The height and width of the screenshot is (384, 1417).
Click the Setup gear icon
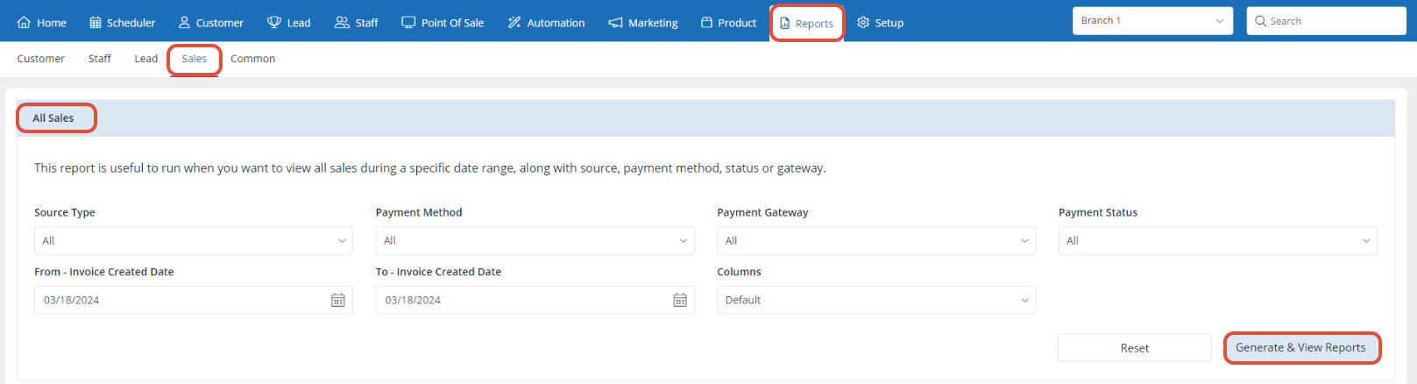(x=863, y=23)
